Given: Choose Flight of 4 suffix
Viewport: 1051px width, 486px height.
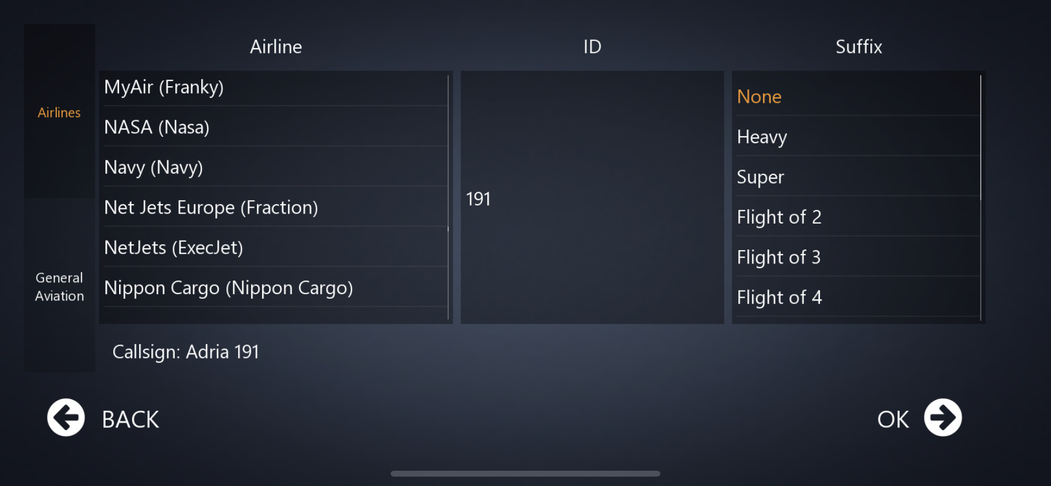Looking at the screenshot, I should pyautogui.click(x=856, y=298).
